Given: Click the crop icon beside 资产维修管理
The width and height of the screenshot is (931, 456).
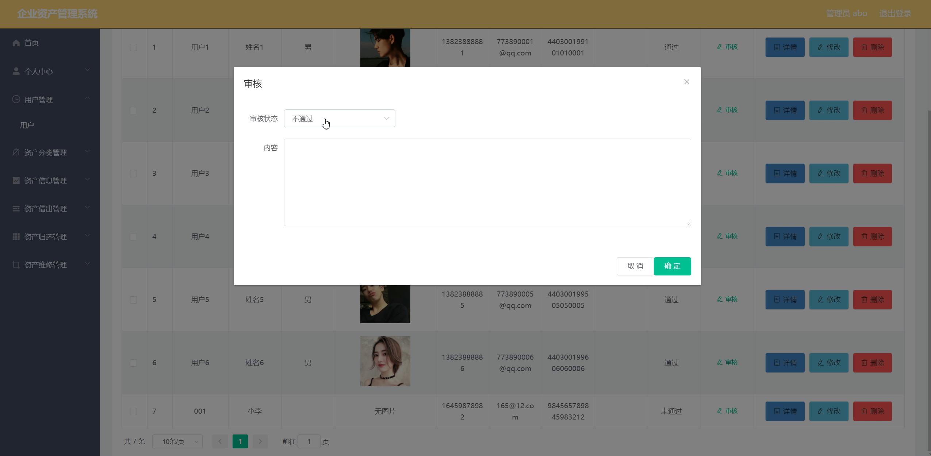Looking at the screenshot, I should (16, 265).
